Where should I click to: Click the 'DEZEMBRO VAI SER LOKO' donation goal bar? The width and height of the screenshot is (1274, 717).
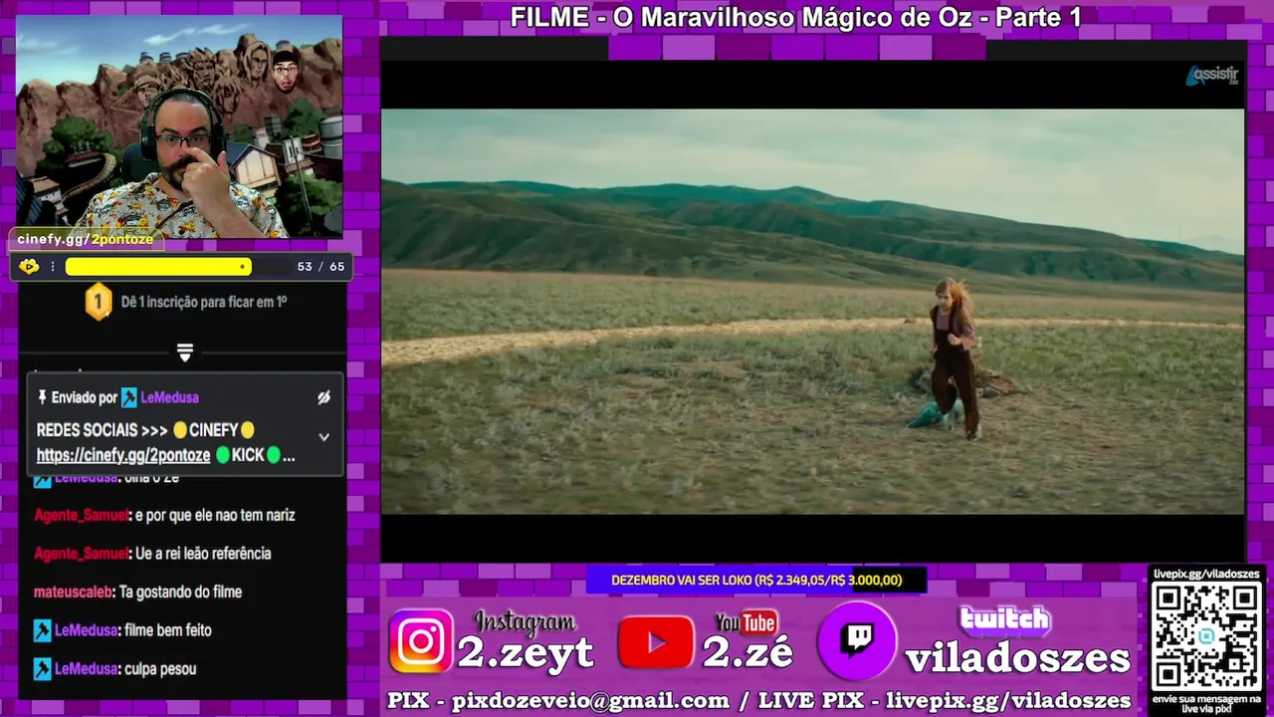[x=756, y=580]
